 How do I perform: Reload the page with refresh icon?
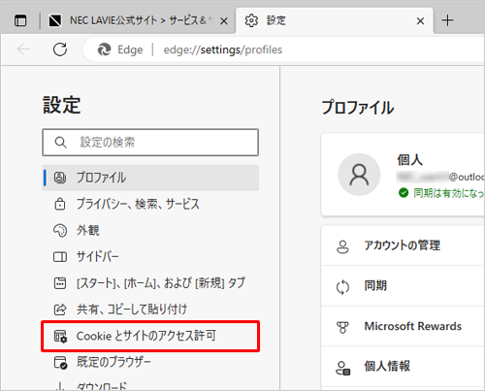60,49
